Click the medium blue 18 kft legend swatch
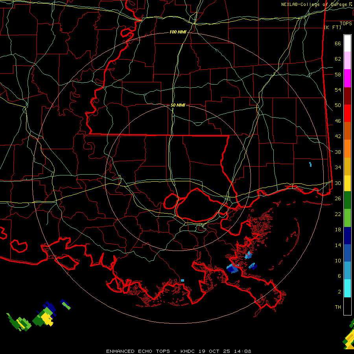This screenshot has height=354, width=354. point(347,253)
